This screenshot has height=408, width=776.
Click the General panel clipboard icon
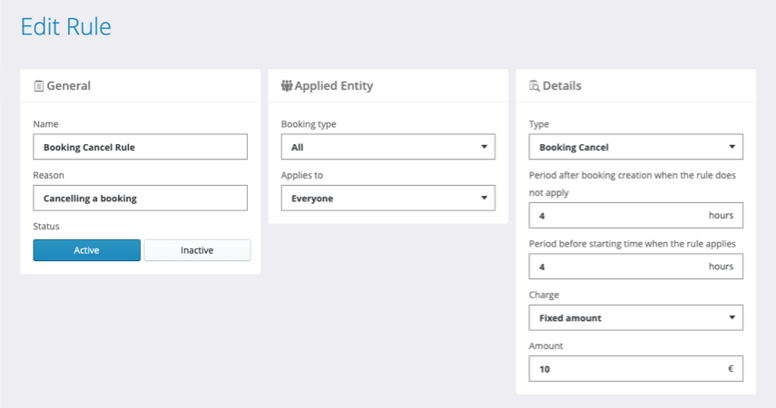[x=38, y=86]
